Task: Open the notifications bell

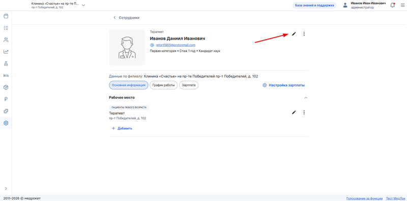Action: (x=392, y=5)
